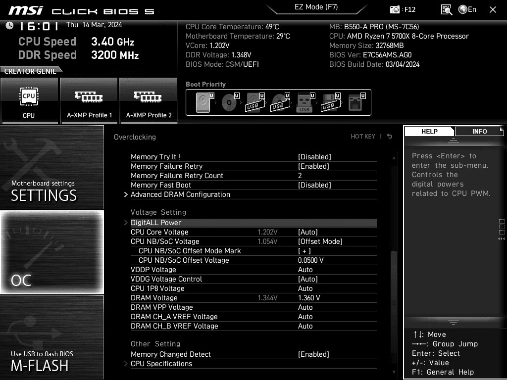The image size is (507, 380).
Task: Edit CPU NB/SoC Offset Voltage 0.0500 V
Action: (311, 260)
